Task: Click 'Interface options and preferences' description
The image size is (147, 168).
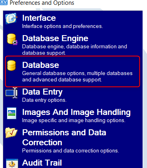Action: 62,26
